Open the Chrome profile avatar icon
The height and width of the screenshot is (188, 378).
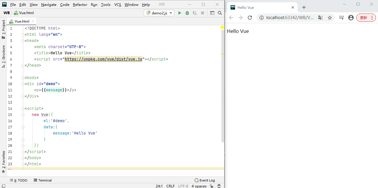[x=351, y=18]
